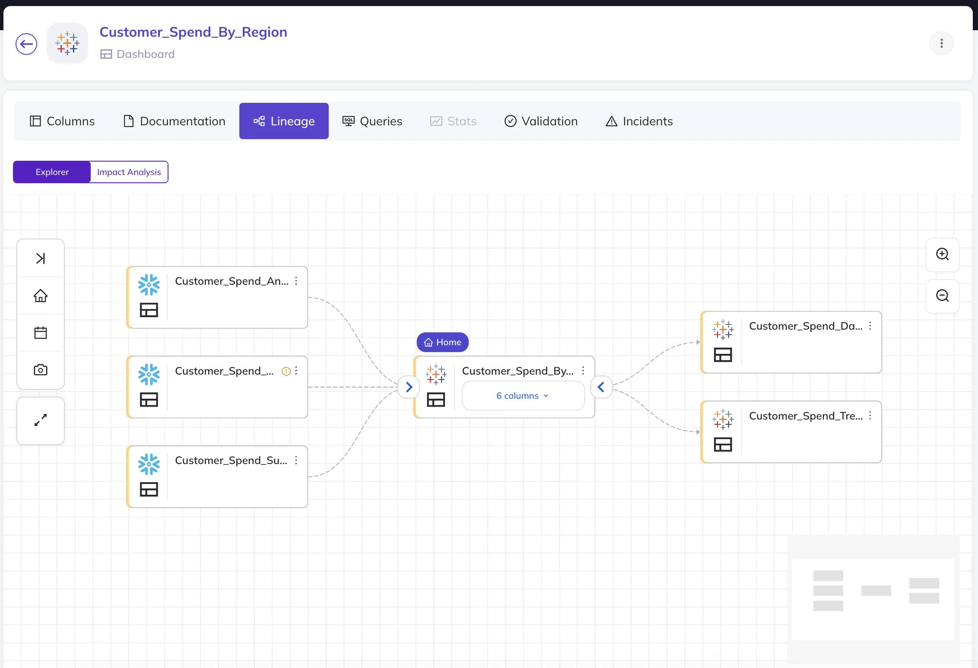Select the Explorer toggle
This screenshot has width=978, height=668.
52,172
